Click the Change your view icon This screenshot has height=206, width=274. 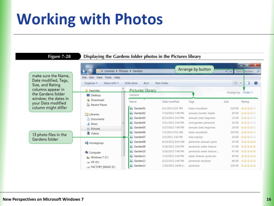pyautogui.click(x=236, y=83)
